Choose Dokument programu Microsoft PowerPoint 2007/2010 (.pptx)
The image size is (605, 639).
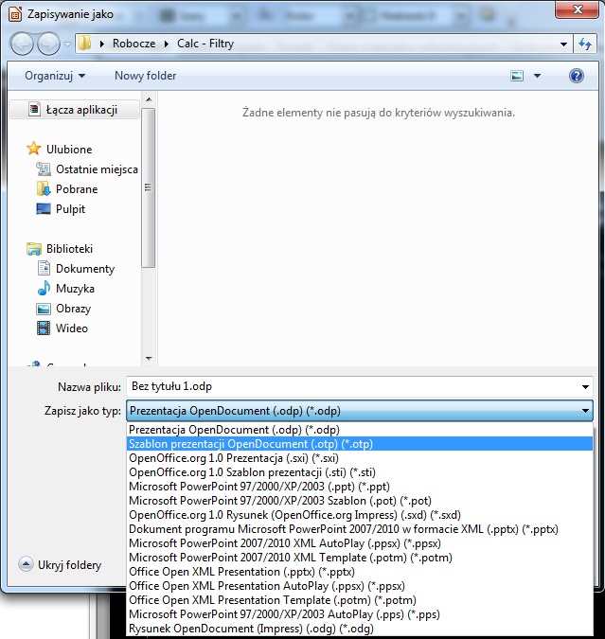[360, 529]
